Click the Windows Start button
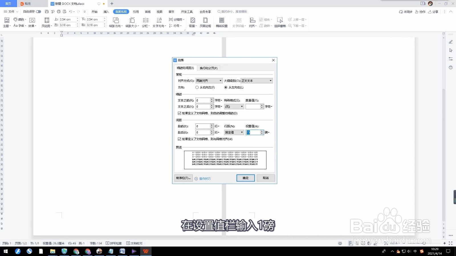456x256 pixels. (5, 251)
